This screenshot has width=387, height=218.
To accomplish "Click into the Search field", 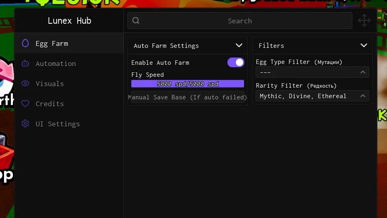I will (x=240, y=21).
